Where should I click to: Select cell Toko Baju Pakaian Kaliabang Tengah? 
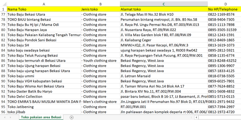44,35
